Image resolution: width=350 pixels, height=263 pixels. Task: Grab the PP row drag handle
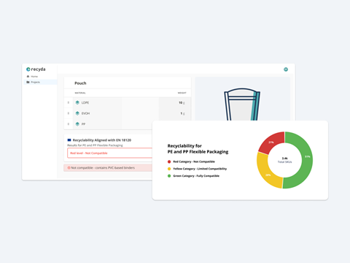[69, 124]
